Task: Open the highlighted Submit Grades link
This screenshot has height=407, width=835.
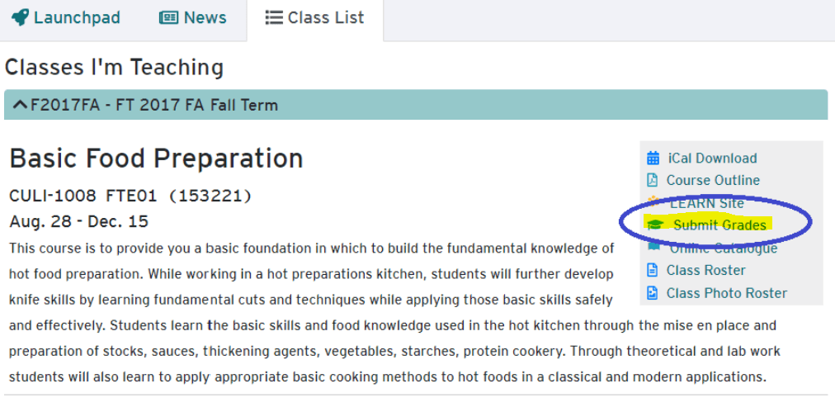Action: pyautogui.click(x=719, y=225)
